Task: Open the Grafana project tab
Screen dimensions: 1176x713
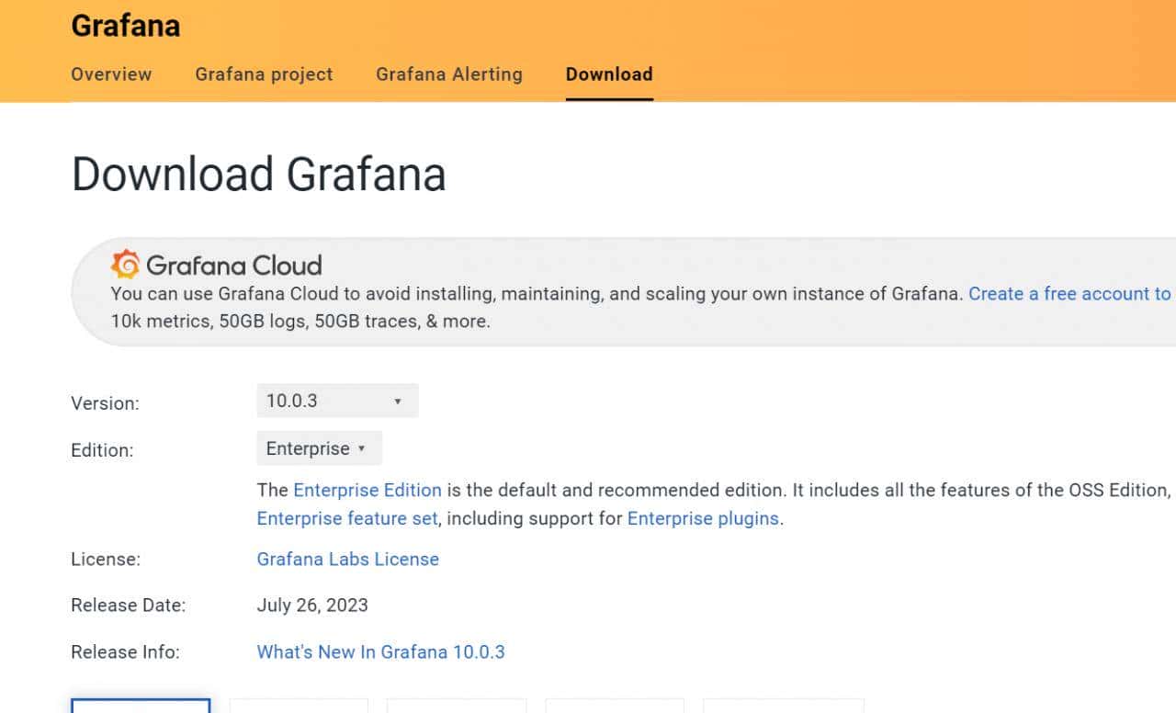Action: [x=264, y=74]
